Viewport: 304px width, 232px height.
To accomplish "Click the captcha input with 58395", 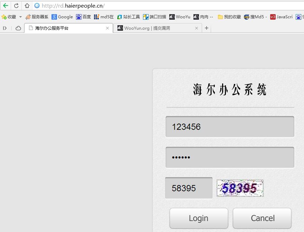I will coord(189,188).
